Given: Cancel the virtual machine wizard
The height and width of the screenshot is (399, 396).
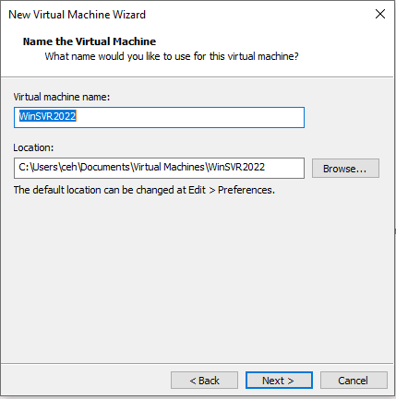Looking at the screenshot, I should (354, 381).
